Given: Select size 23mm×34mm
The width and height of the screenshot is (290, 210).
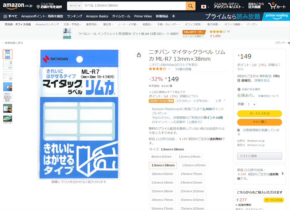Looking at the screenshot, I should [x=162, y=183].
